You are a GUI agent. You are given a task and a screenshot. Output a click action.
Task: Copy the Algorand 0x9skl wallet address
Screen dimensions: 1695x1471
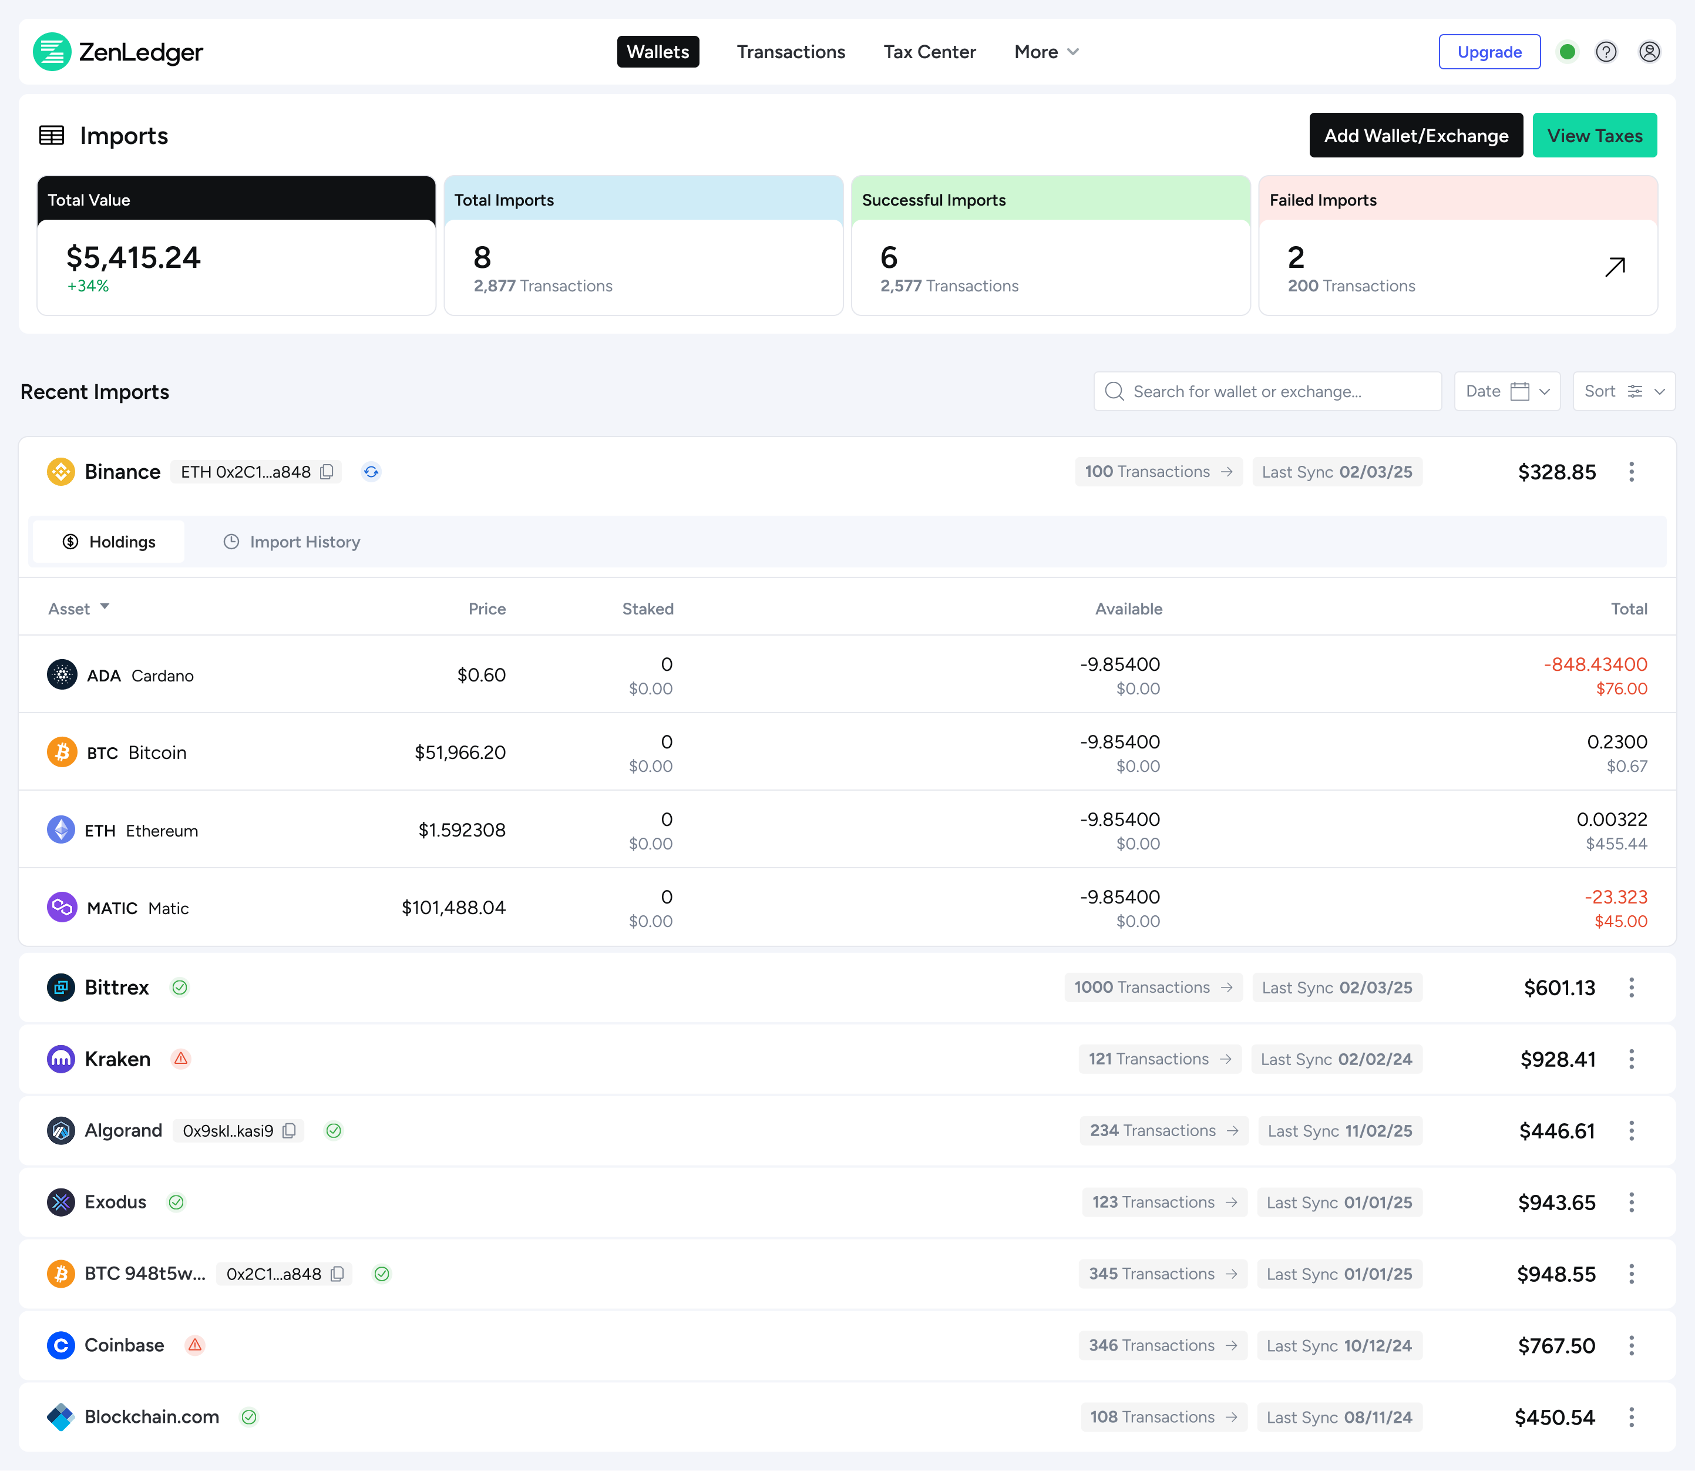pyautogui.click(x=289, y=1131)
